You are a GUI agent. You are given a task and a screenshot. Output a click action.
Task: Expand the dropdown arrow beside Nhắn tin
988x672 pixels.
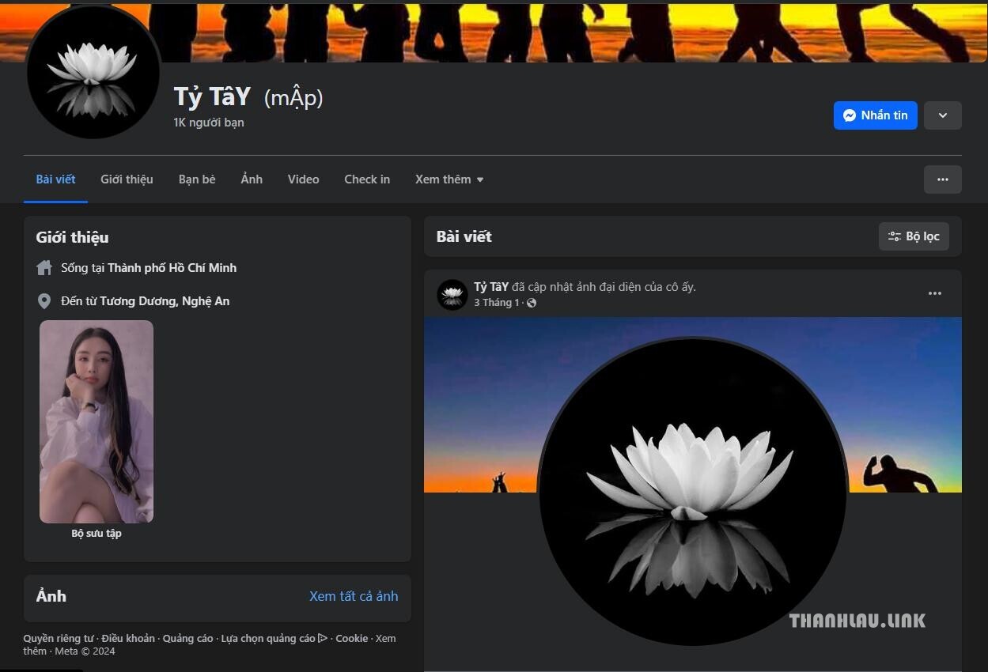tap(942, 115)
